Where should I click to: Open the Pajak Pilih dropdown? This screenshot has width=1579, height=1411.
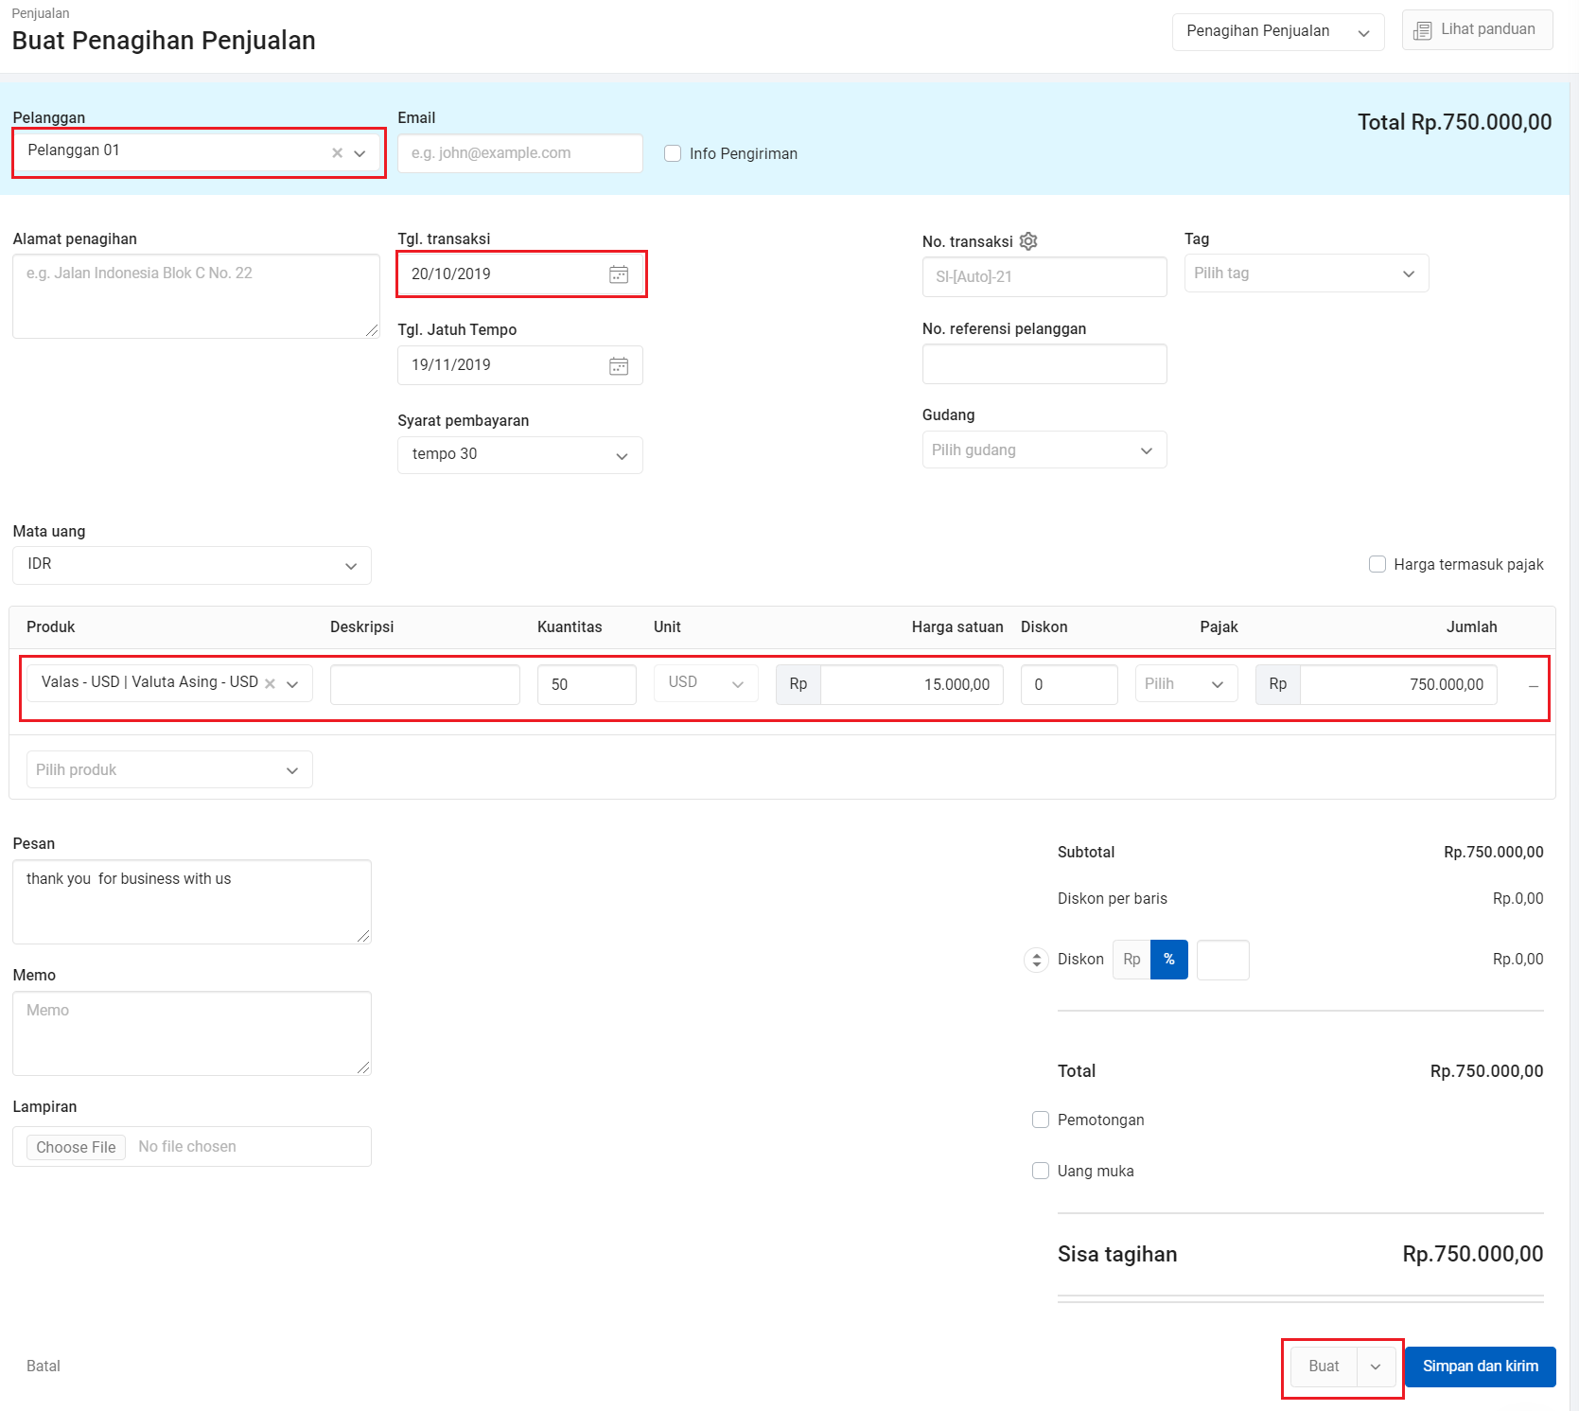[x=1186, y=683]
